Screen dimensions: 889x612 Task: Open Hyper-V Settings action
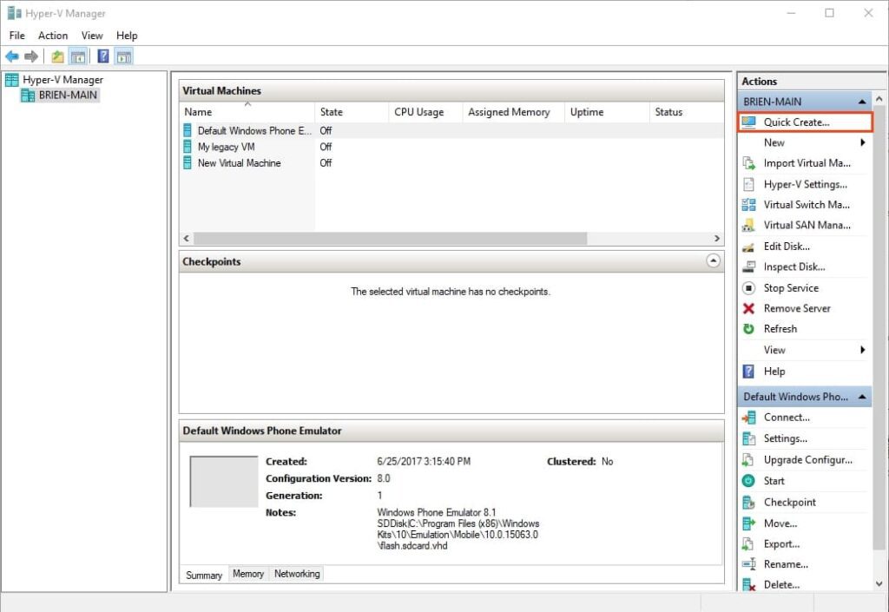[x=805, y=184]
